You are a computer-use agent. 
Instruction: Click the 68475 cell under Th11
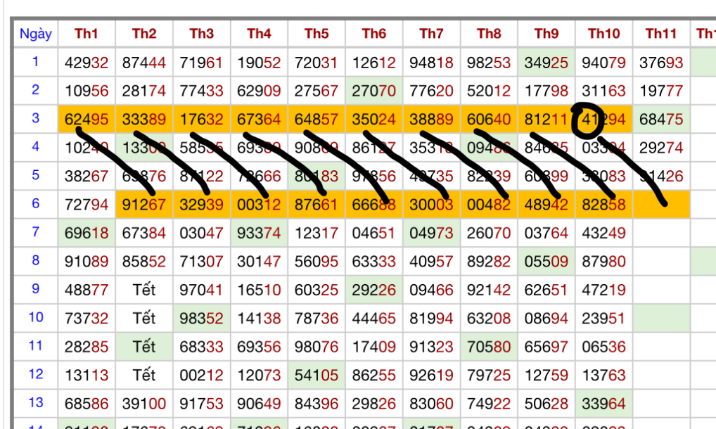[661, 120]
